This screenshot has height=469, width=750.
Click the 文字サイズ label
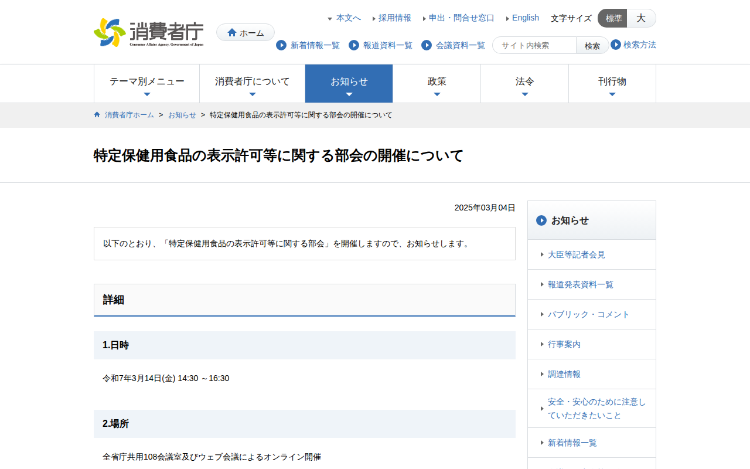click(571, 18)
